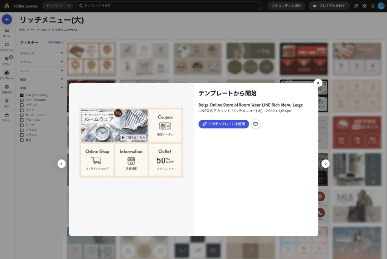Uncheck 日本(デフォルト) region checkbox
387x259 pixels.
pos(22,95)
